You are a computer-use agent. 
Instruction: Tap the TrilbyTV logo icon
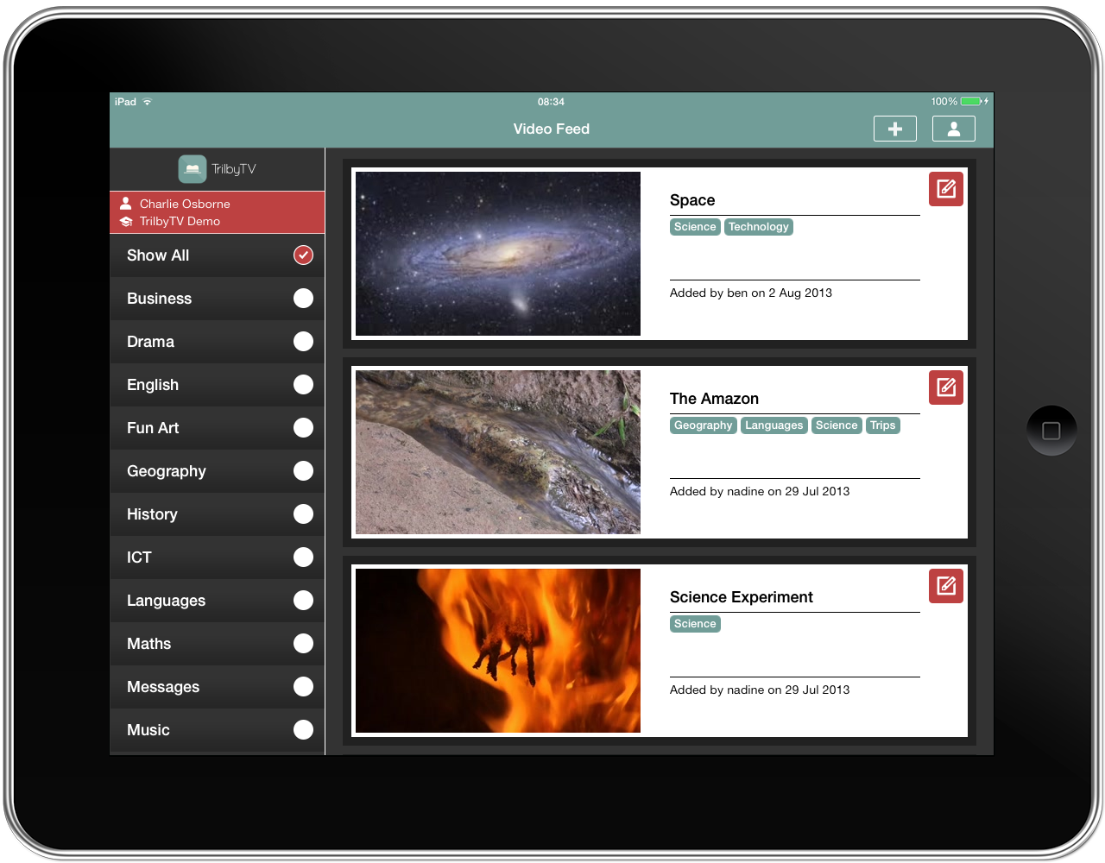[193, 169]
